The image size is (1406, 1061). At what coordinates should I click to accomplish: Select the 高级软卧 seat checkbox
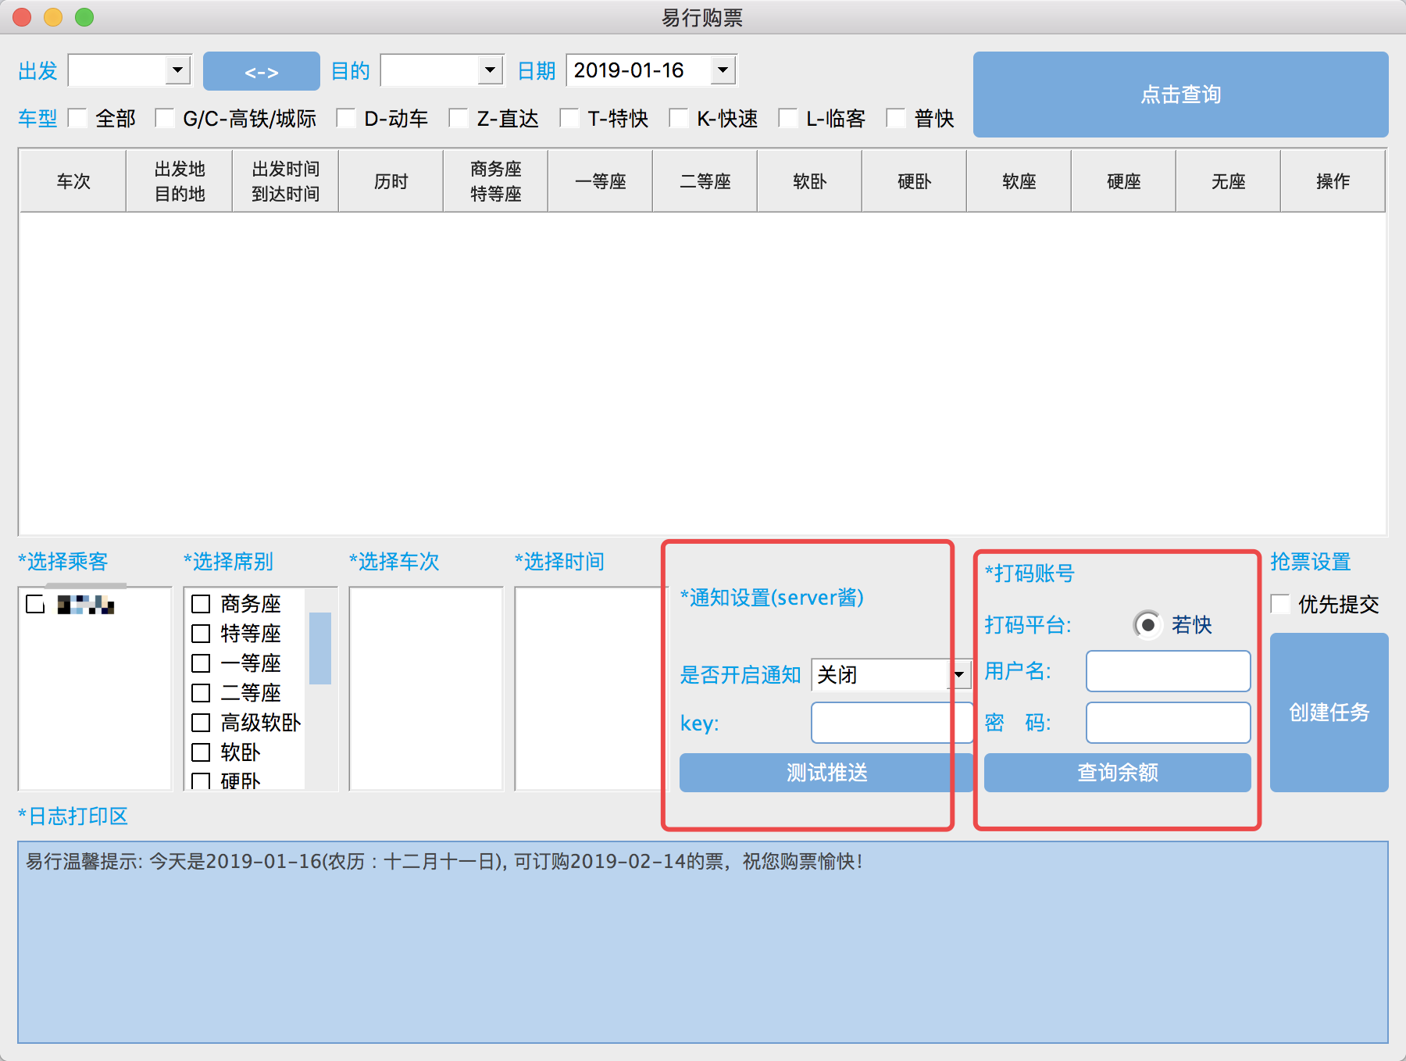(201, 723)
